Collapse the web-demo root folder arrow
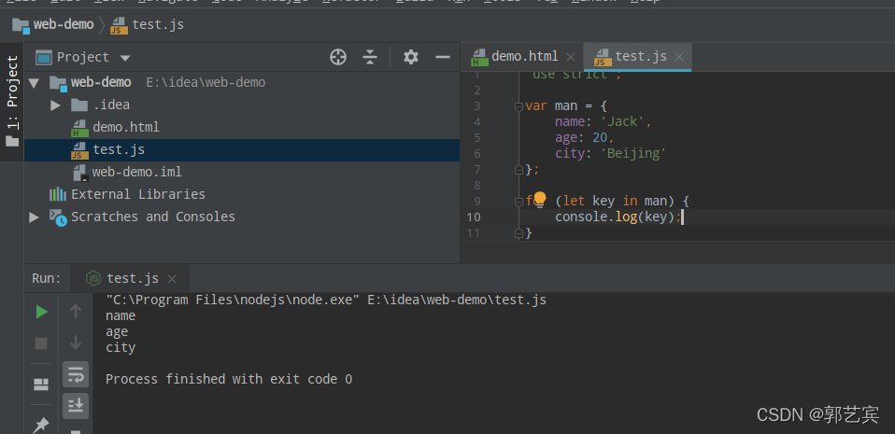 point(34,83)
